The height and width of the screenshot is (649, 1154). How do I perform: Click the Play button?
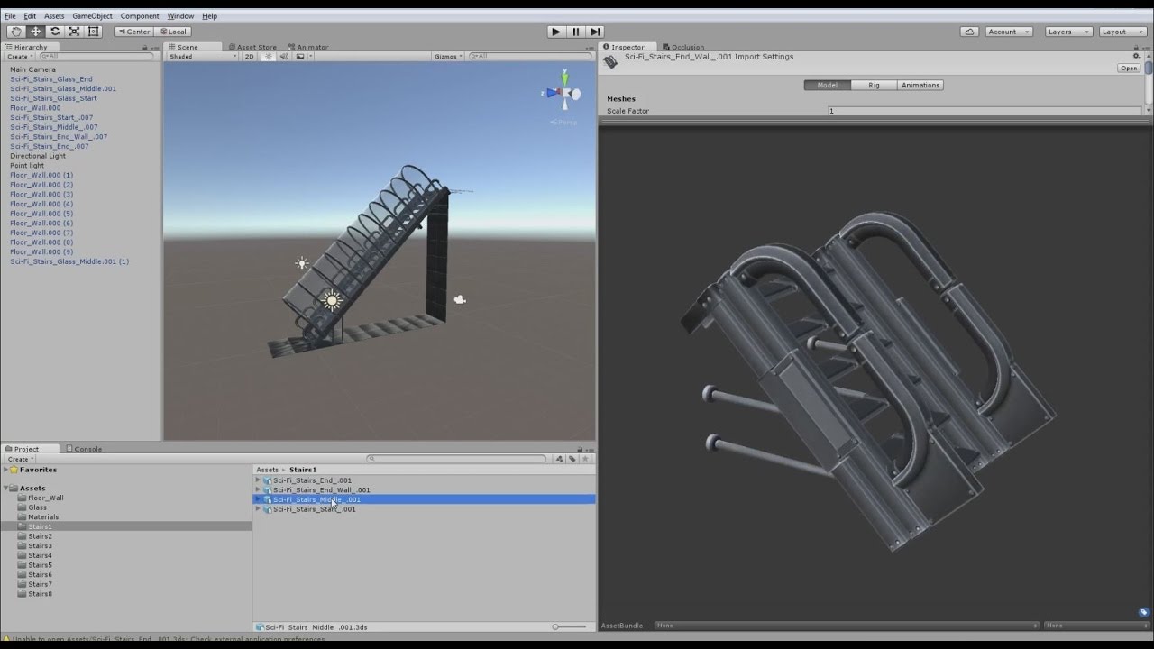(x=556, y=32)
